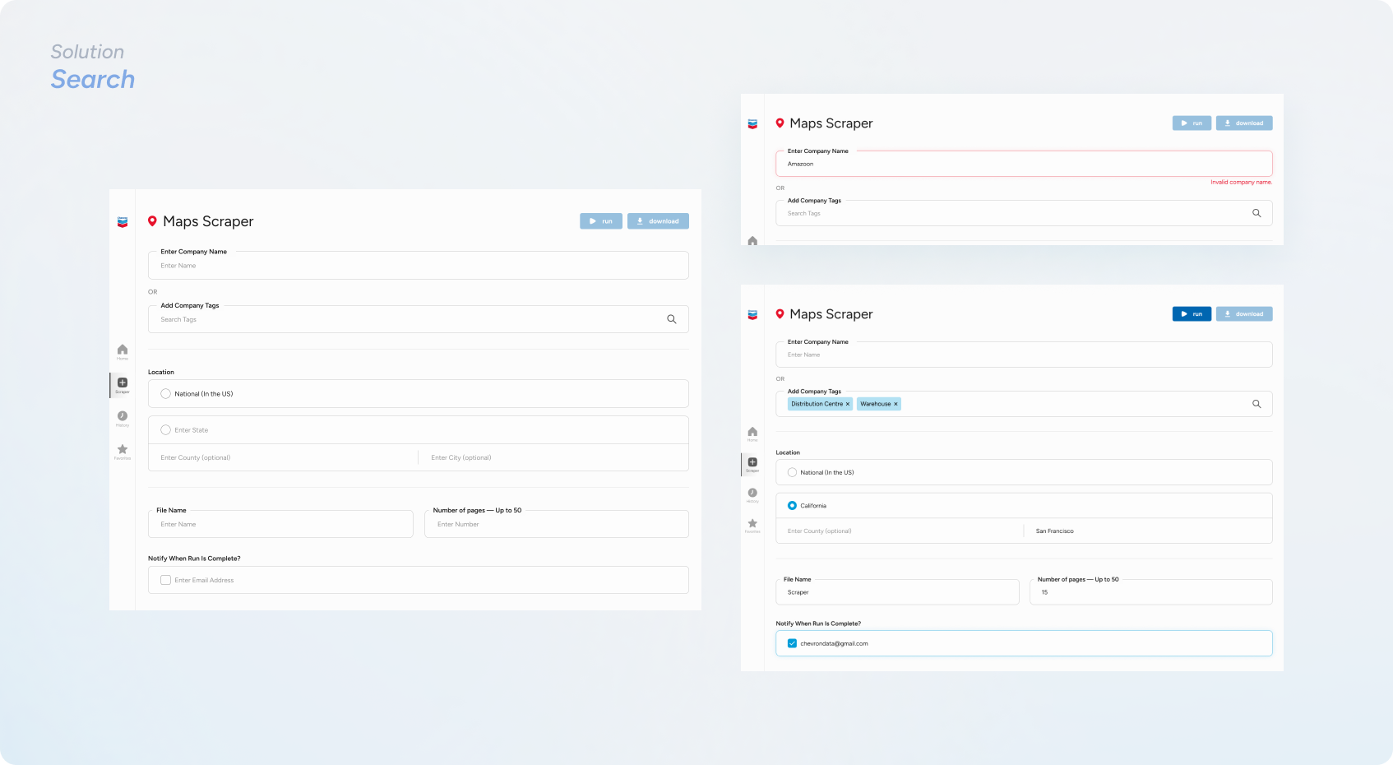
Task: Check the empty Enter Email Address checkbox
Action: 165,580
